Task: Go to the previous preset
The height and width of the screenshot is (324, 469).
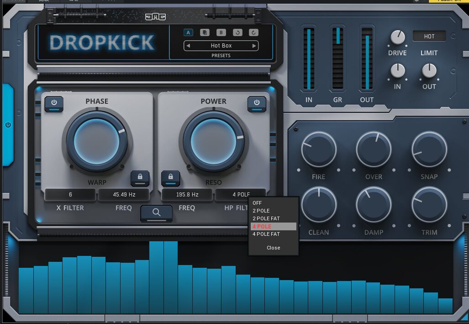Action: (188, 46)
